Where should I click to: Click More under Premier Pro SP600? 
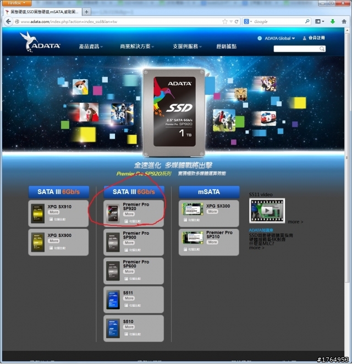[129, 272]
